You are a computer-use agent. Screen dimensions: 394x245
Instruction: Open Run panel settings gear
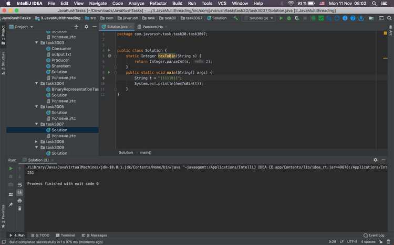(x=376, y=160)
